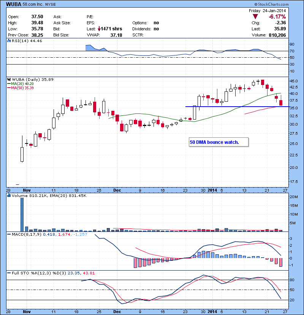
Task: Click the 17.5 price axis label
Action: (293, 182)
